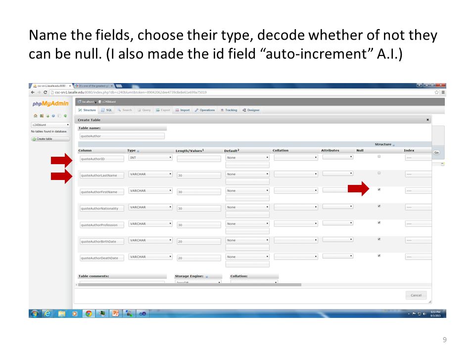The image size is (475, 356).
Task: Open Default dropdown for quoteAuthorFirstName
Action: tap(247, 191)
